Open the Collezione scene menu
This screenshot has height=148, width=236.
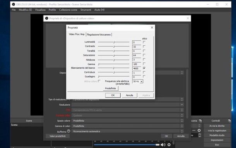(x=68, y=10)
